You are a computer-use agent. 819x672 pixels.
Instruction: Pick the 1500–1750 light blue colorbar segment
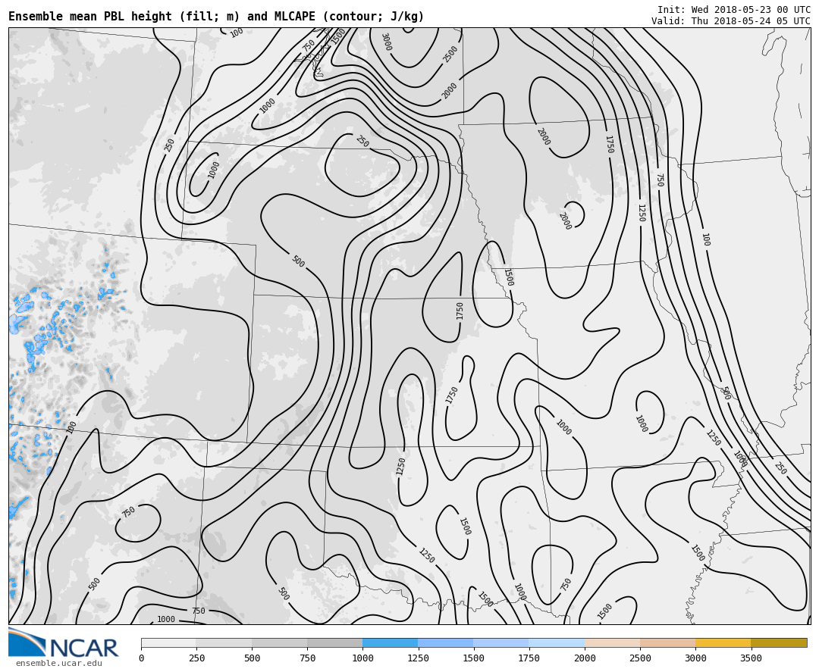coord(501,642)
